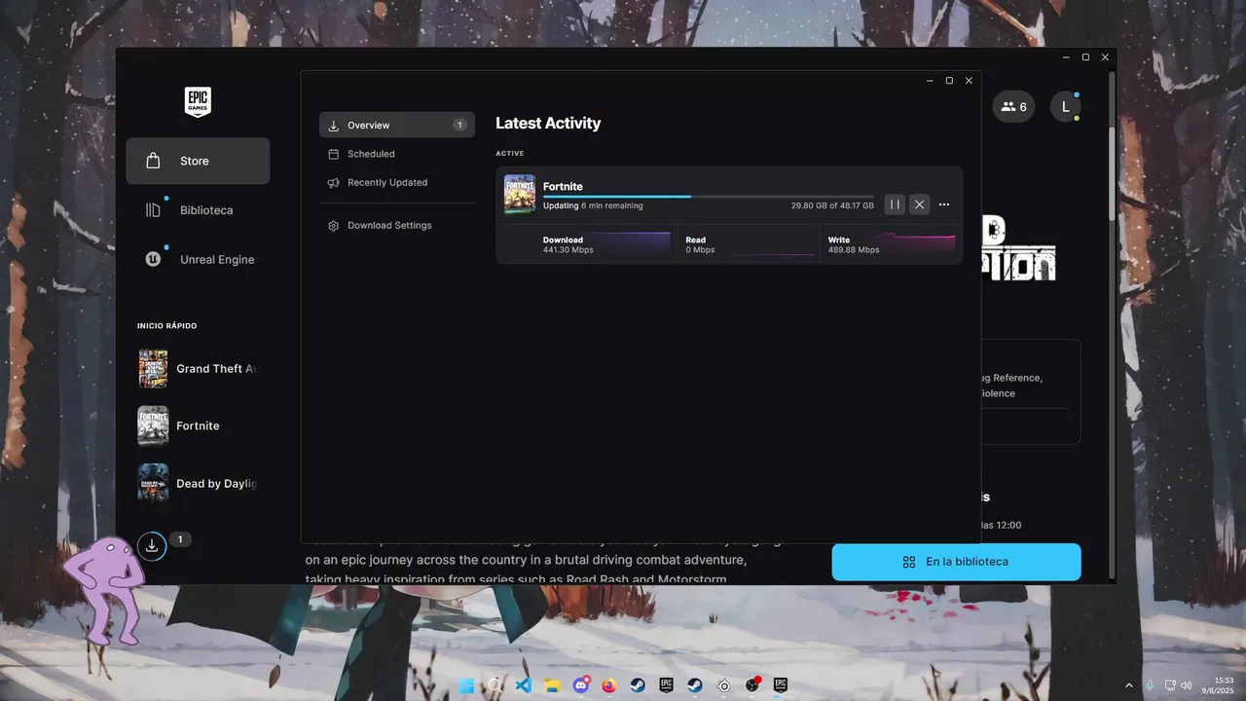Maximize the downloads manager window

pos(949,81)
